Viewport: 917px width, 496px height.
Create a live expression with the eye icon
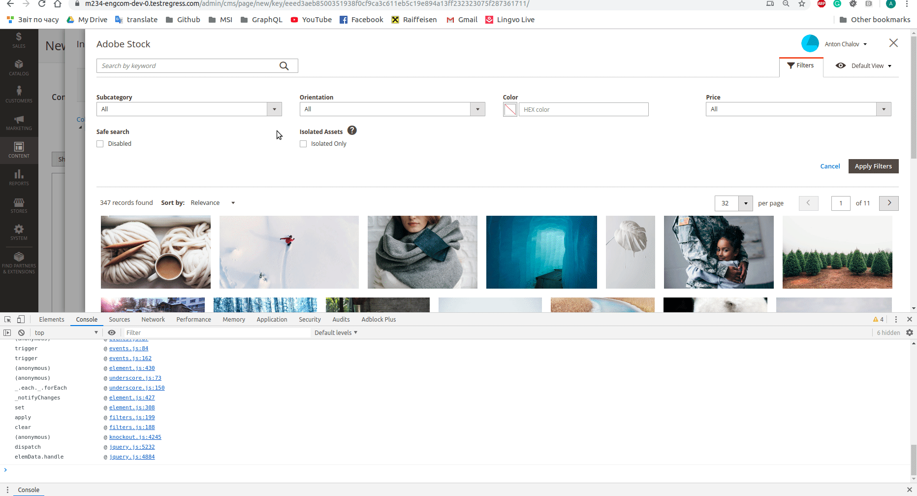pos(112,332)
